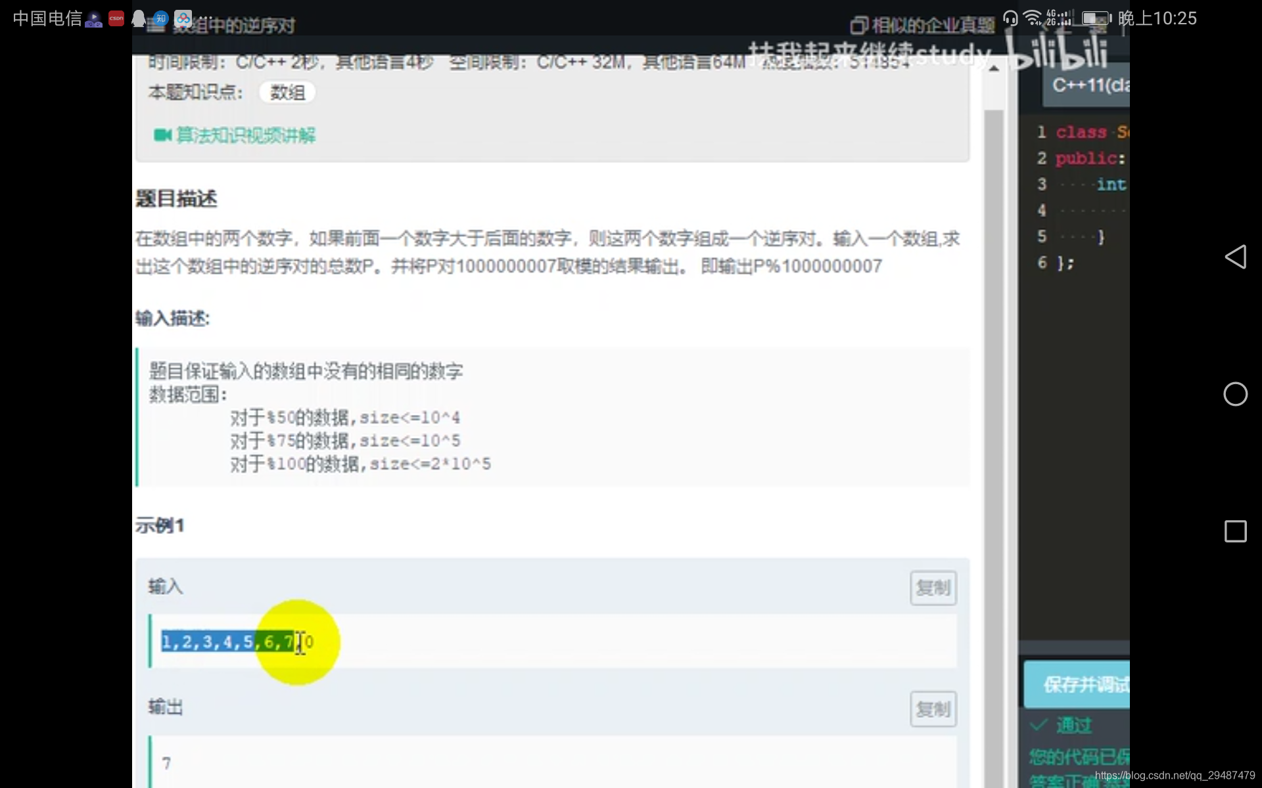
Task: Copy the example input with 复制 button
Action: point(933,588)
